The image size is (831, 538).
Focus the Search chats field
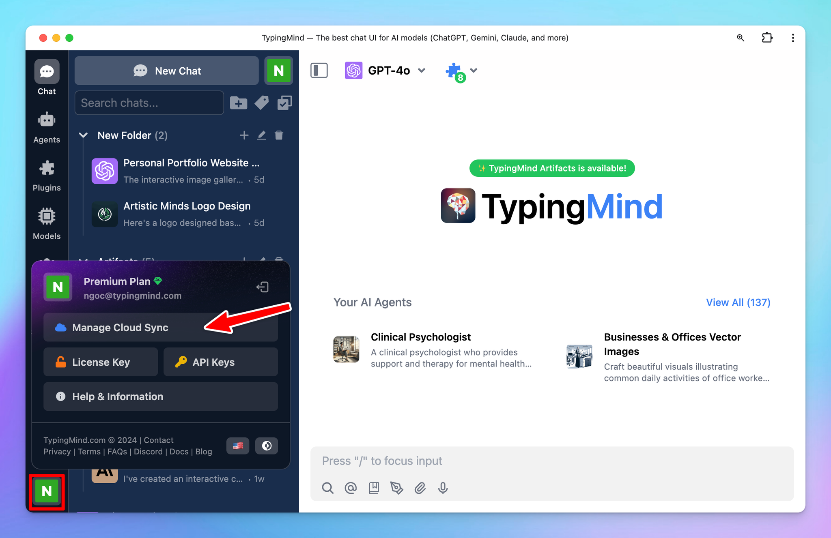149,103
